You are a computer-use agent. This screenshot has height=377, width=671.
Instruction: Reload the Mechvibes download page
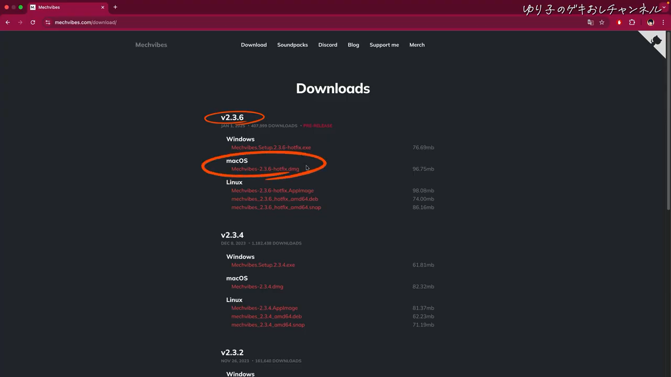(33, 23)
